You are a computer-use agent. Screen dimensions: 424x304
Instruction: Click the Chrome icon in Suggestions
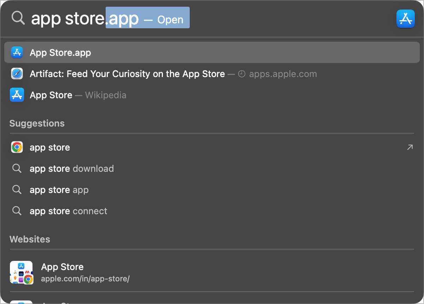coord(17,147)
